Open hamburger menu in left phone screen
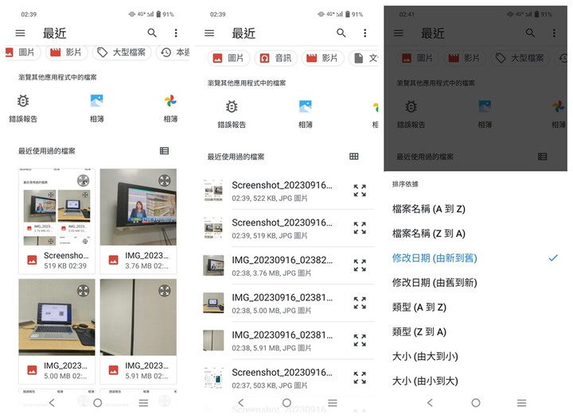The height and width of the screenshot is (418, 573). point(20,33)
